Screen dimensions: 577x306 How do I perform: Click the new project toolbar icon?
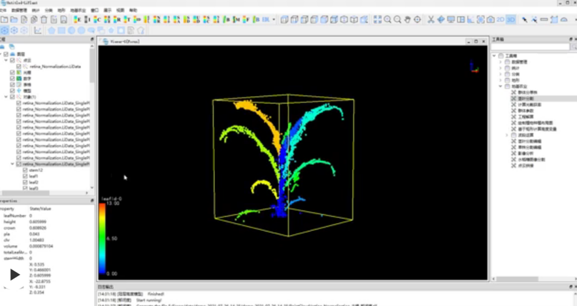point(5,20)
